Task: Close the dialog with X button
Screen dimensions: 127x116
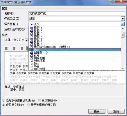Action: point(121,1)
